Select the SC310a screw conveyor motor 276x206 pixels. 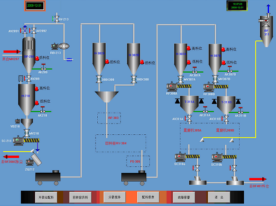pos(180,157)
